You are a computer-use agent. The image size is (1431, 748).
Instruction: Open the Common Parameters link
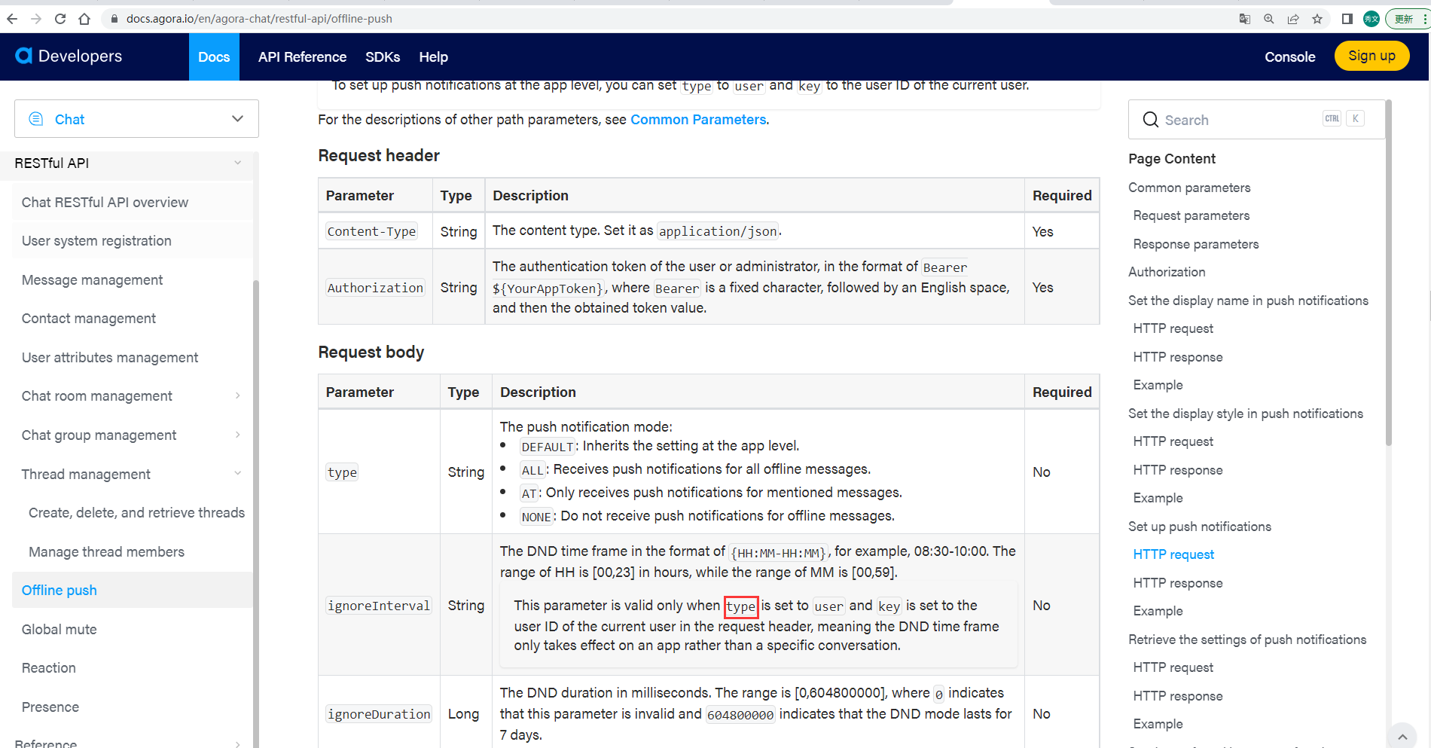point(697,119)
